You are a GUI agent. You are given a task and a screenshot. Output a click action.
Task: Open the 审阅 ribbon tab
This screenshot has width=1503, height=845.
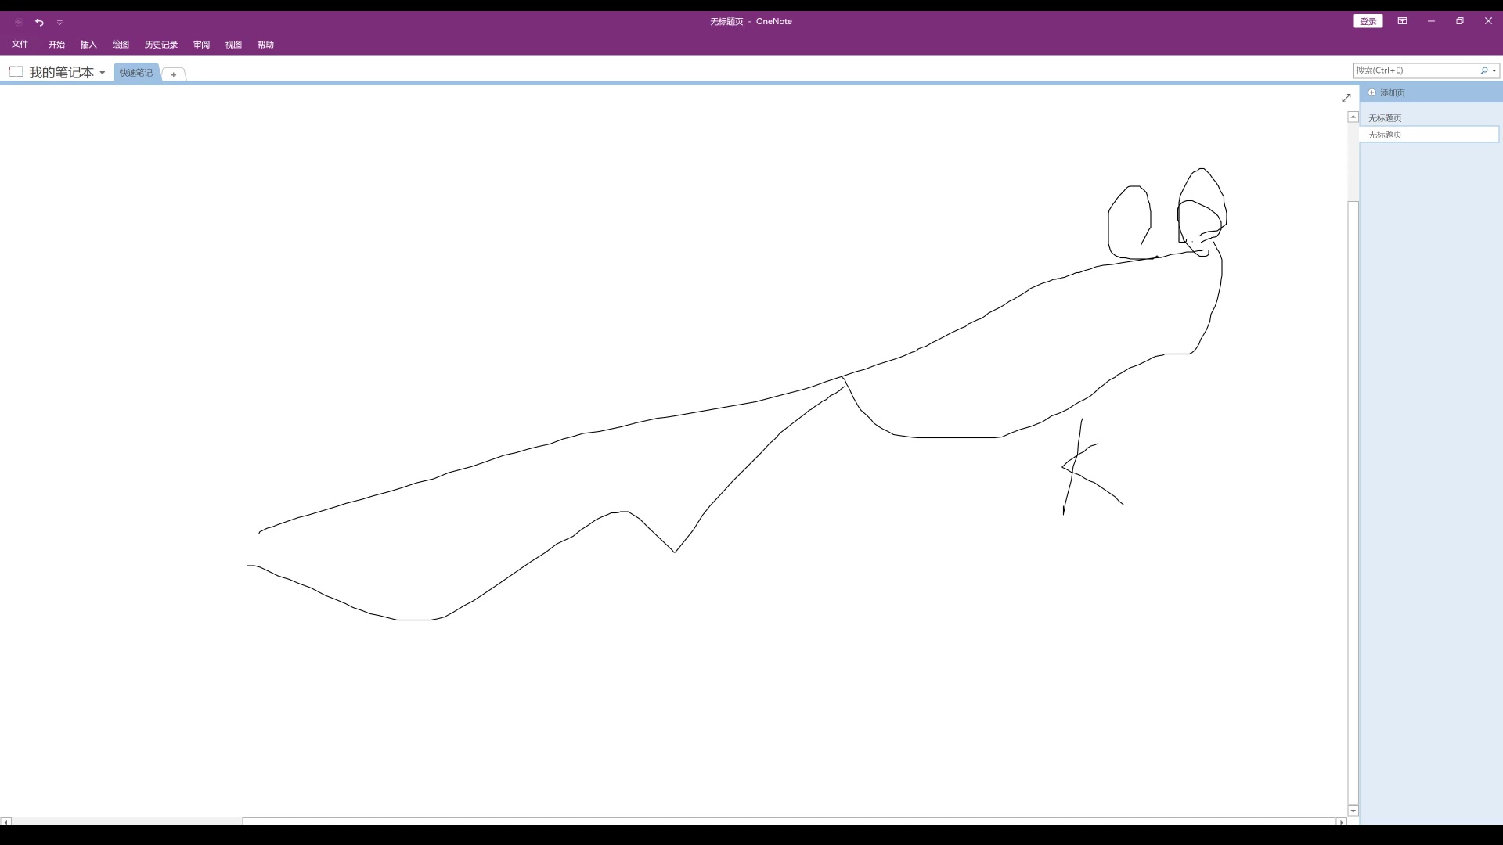tap(201, 45)
